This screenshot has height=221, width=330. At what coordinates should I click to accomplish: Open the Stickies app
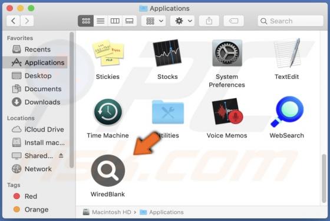108,53
